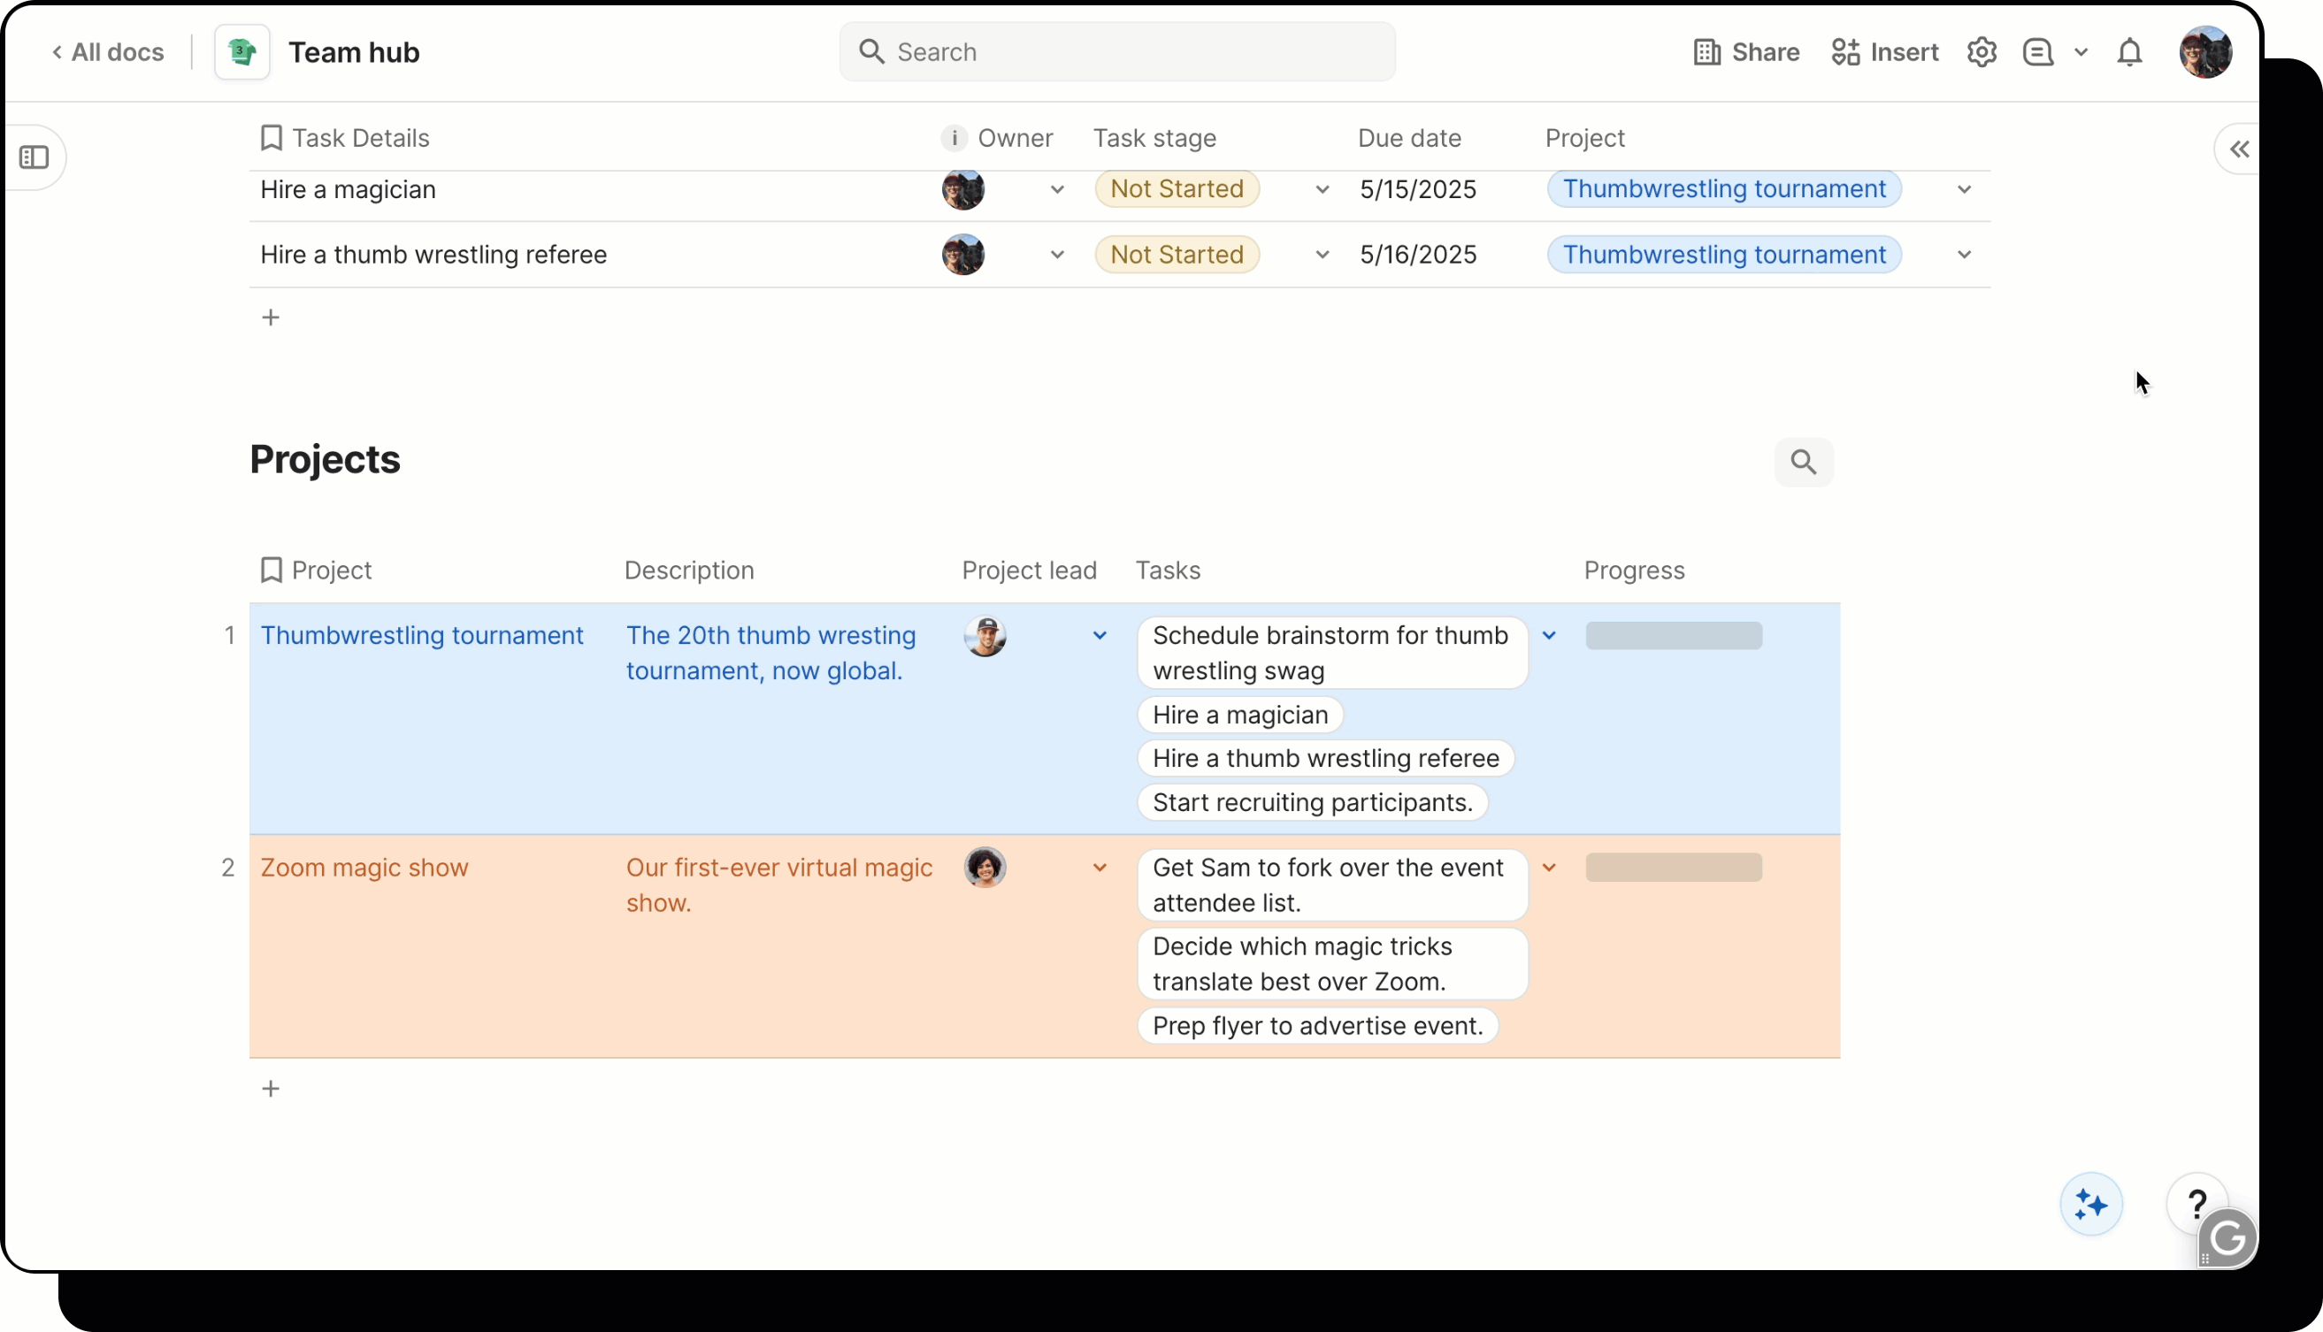
Task: Click due date 5/16/2025
Action: (1417, 255)
